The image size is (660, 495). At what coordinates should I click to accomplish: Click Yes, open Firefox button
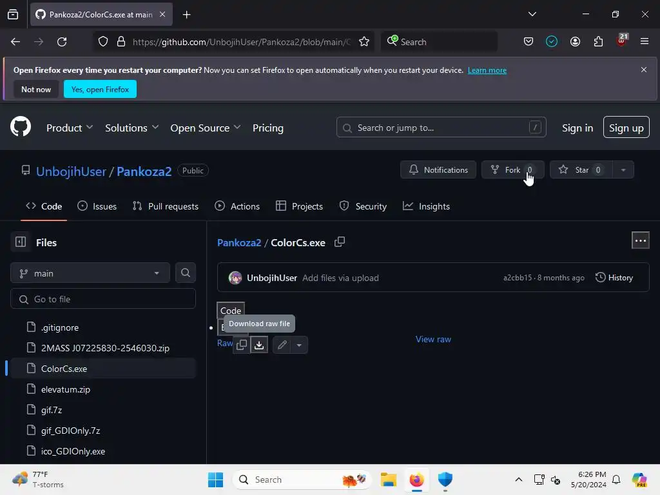100,89
